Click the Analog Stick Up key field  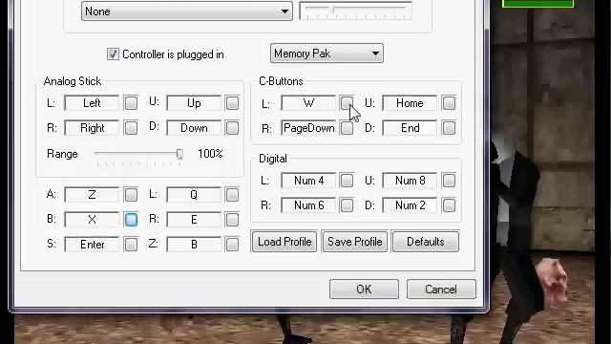point(194,103)
